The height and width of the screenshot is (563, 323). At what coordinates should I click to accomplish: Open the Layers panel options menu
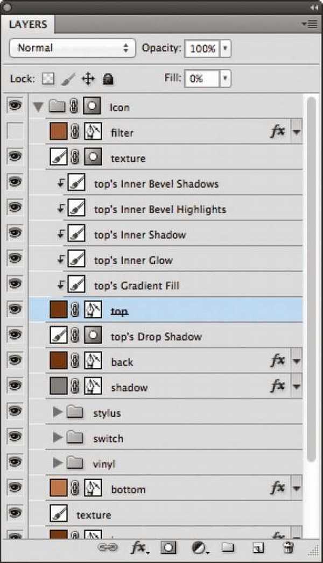pos(309,24)
